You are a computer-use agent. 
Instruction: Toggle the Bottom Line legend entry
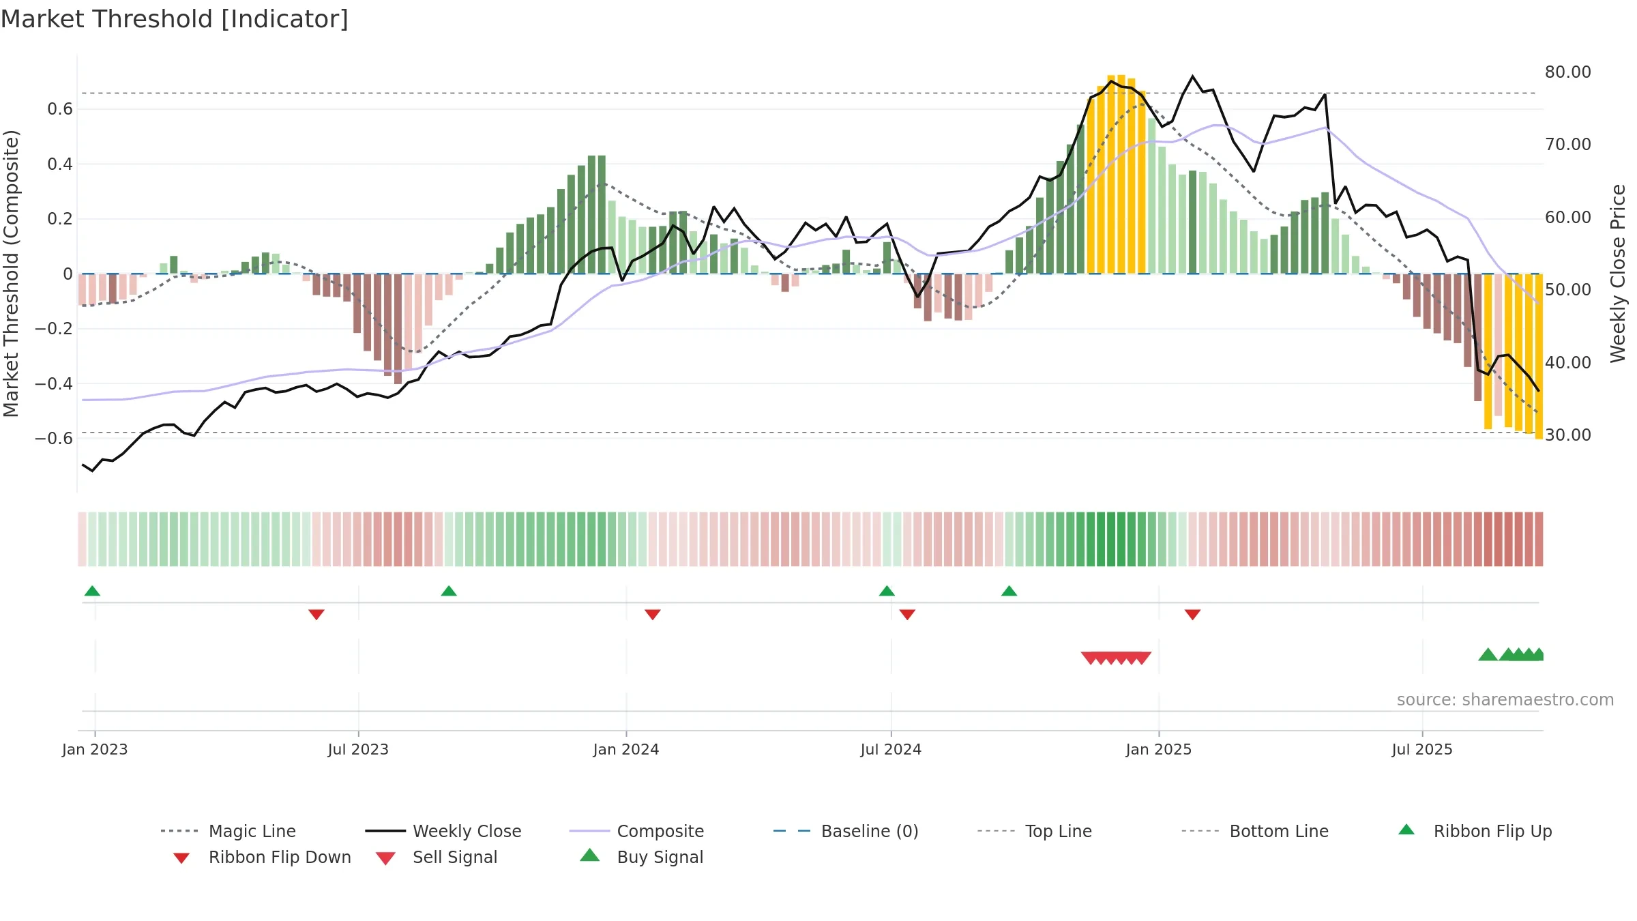click(1255, 831)
